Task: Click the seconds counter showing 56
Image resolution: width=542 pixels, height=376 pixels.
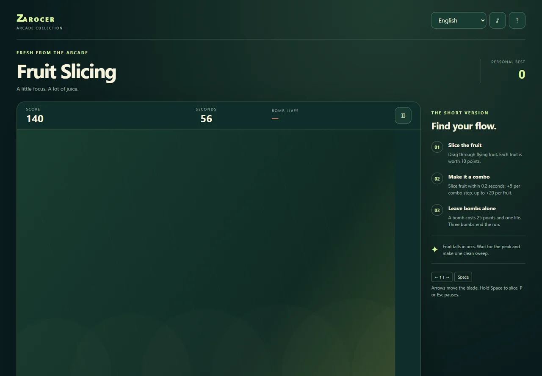Action: 206,119
